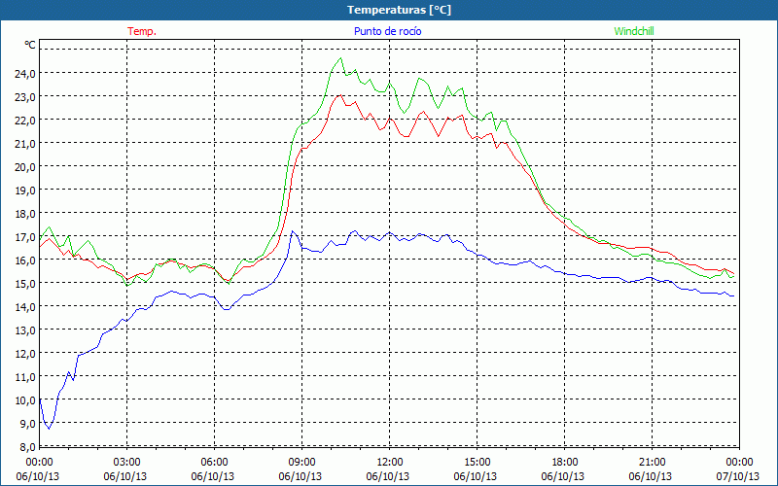The image size is (778, 486).
Task: Click the 18,0 y-axis value
Action: [25, 214]
